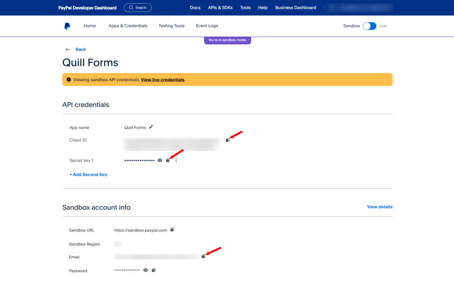Click the warning icon in yellow banner
This screenshot has height=283, width=454.
[x=69, y=80]
